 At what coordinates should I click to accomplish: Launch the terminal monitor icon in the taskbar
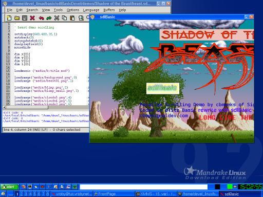(x=30, y=187)
